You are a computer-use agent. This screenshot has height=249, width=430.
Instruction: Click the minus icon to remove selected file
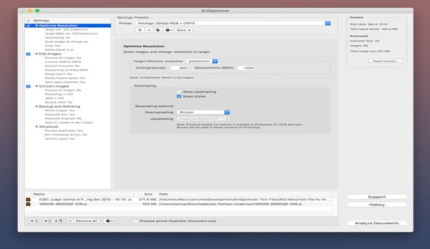(70, 221)
